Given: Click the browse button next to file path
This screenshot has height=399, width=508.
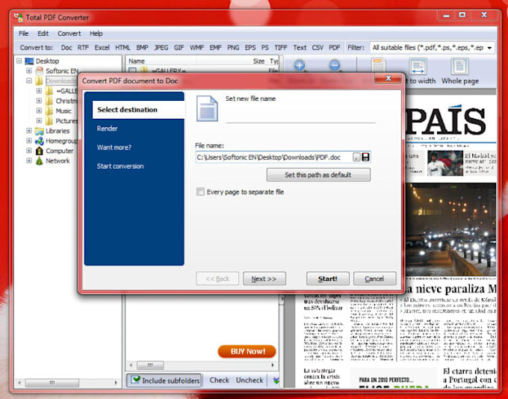Looking at the screenshot, I should [356, 157].
